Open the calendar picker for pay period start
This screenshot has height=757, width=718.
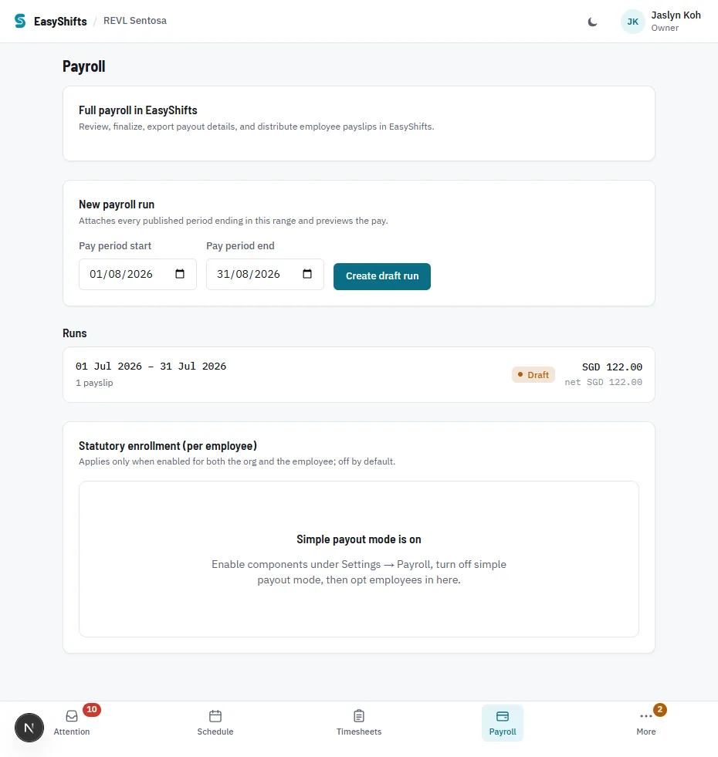tap(180, 274)
